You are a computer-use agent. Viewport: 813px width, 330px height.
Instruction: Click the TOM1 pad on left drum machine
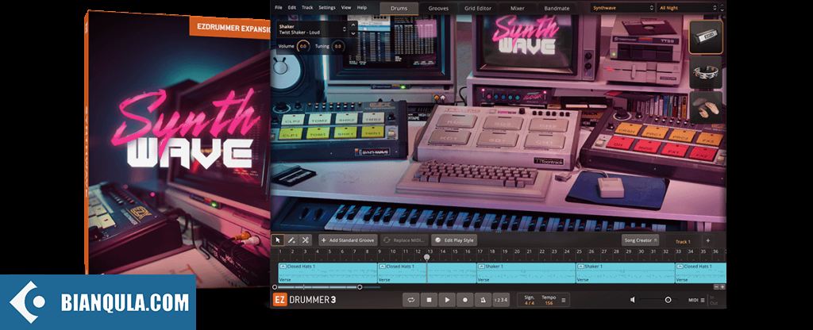[x=316, y=135]
